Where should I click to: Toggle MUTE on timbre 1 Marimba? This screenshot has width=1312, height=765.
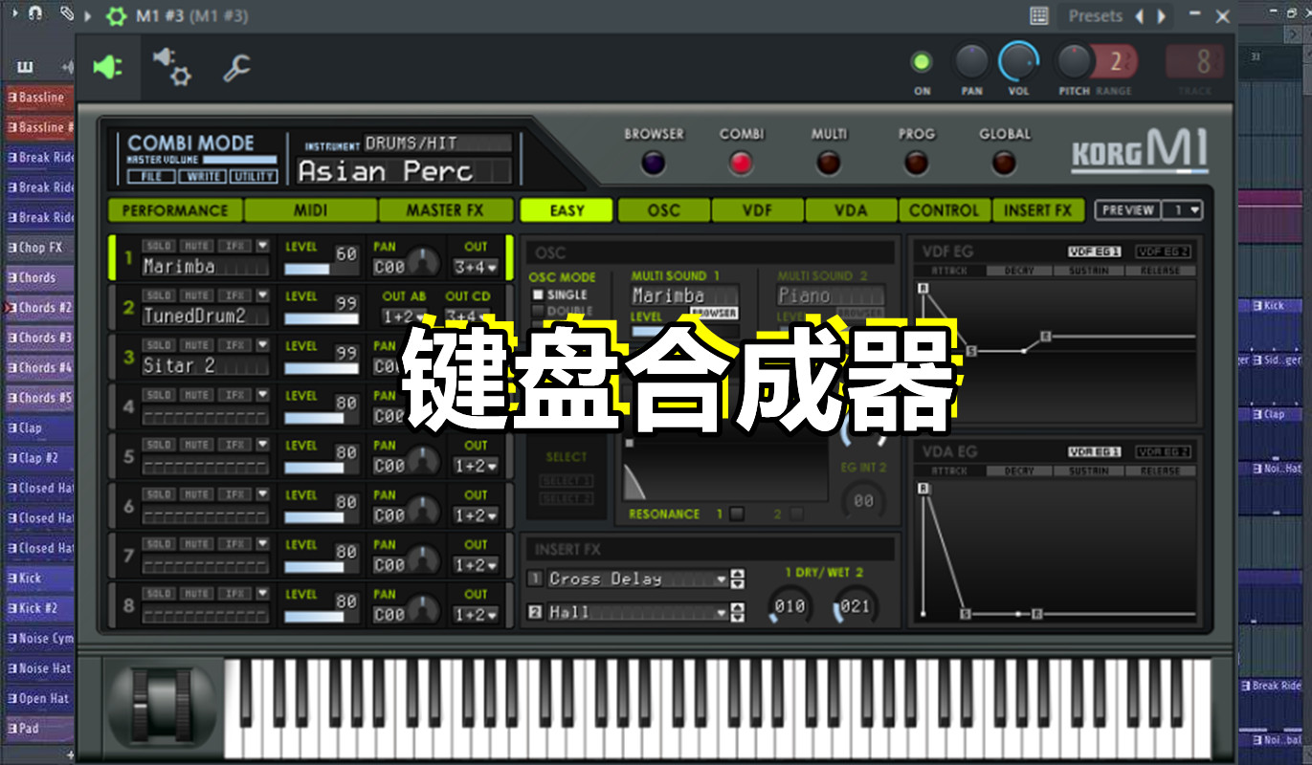pyautogui.click(x=197, y=246)
